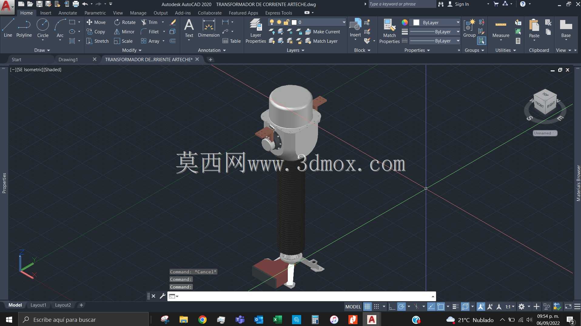Viewport: 581px width, 326px height.
Task: Toggle the drawing grid display
Action: click(367, 307)
